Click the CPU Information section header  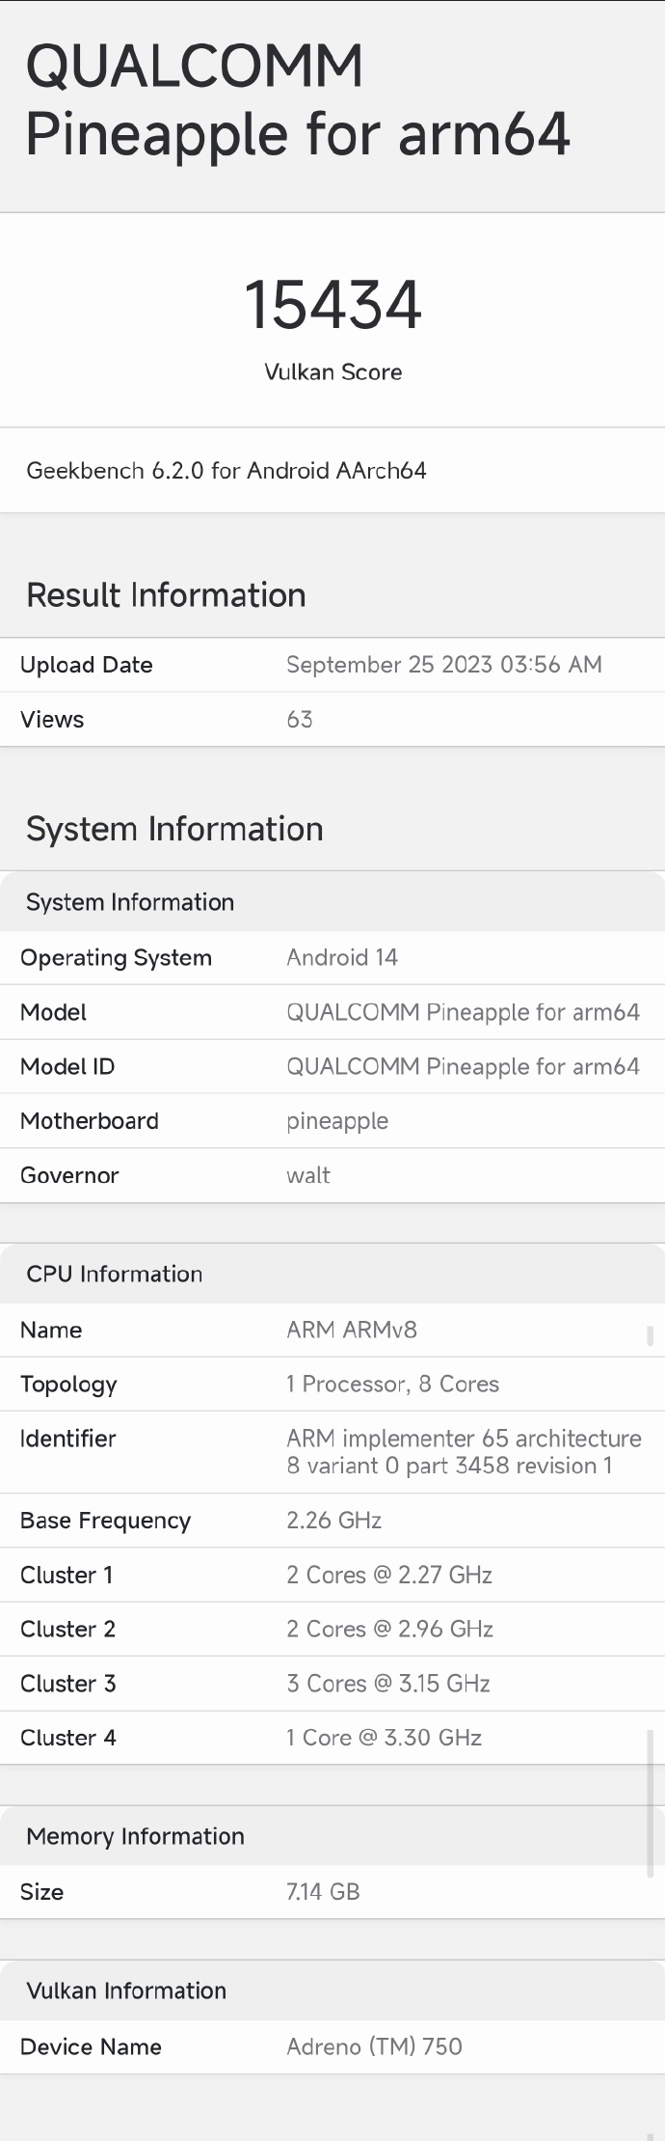pos(115,1275)
